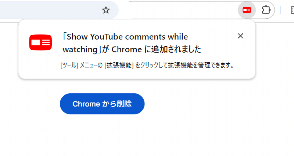Screen dimensions: 294x156
Task: Click the [拡張機能] text in the description
Action: (119, 66)
